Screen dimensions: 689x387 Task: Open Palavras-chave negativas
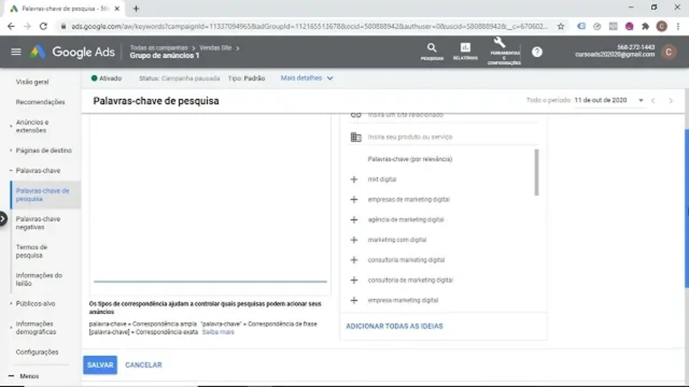pos(38,223)
